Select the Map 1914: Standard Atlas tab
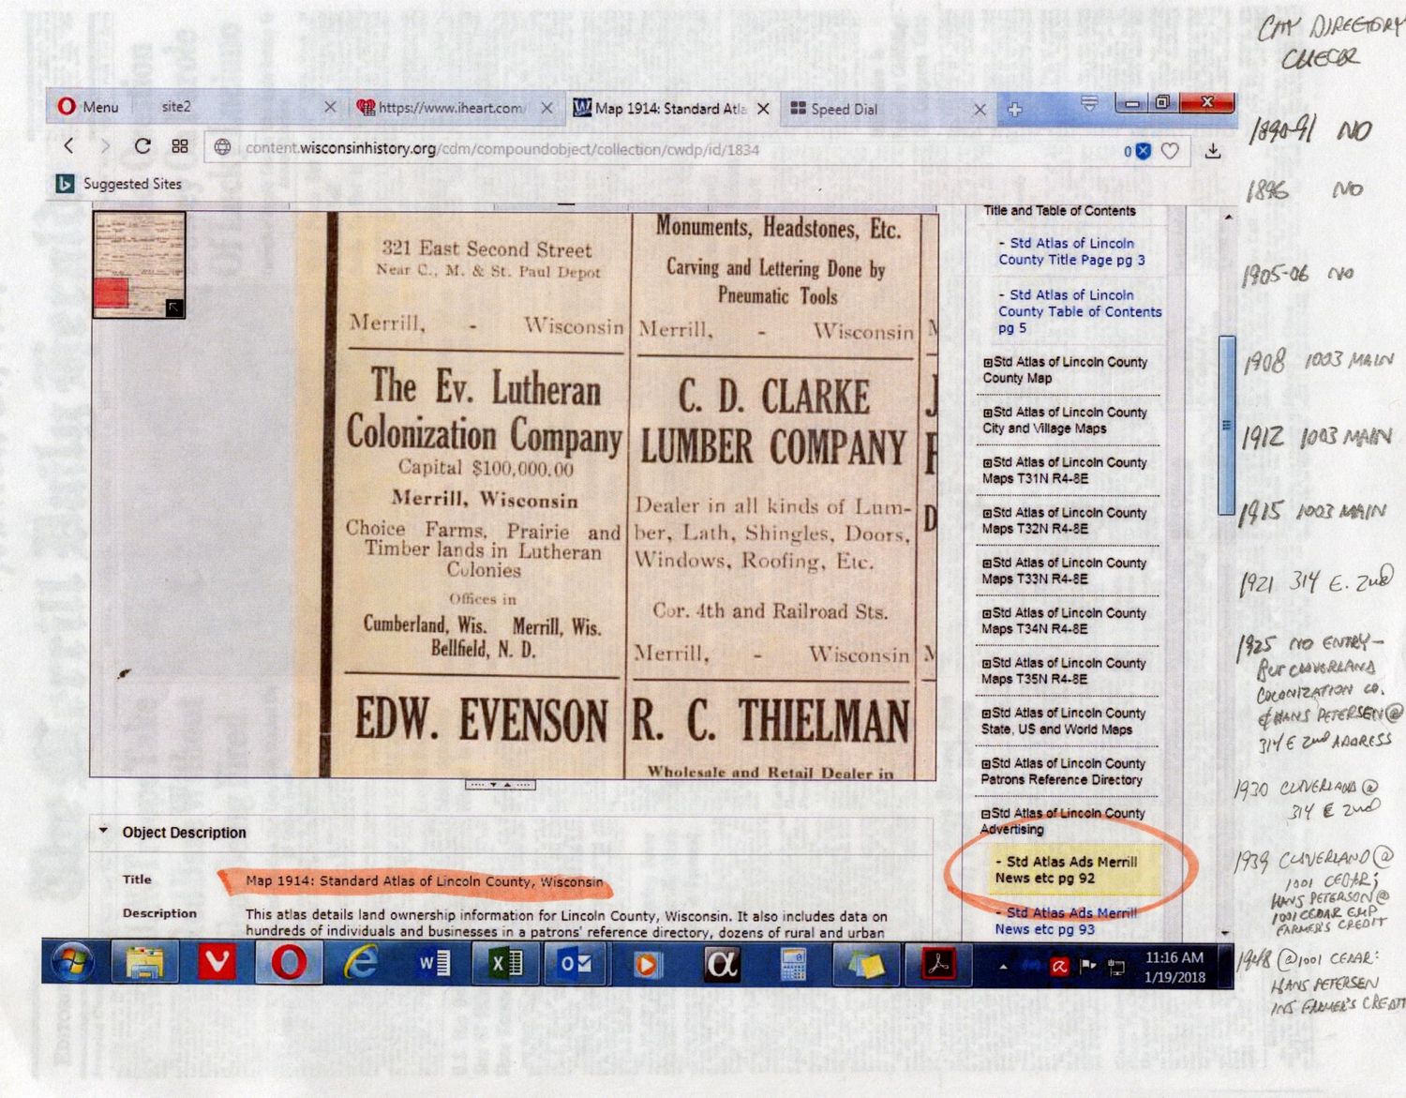The width and height of the screenshot is (1406, 1098). tap(669, 109)
